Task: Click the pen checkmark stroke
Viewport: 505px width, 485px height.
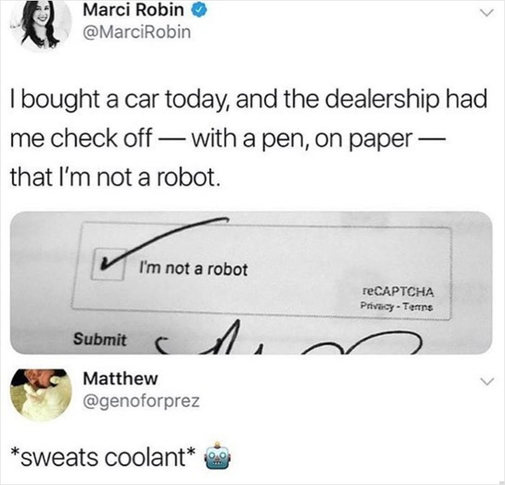Action: click(x=164, y=243)
